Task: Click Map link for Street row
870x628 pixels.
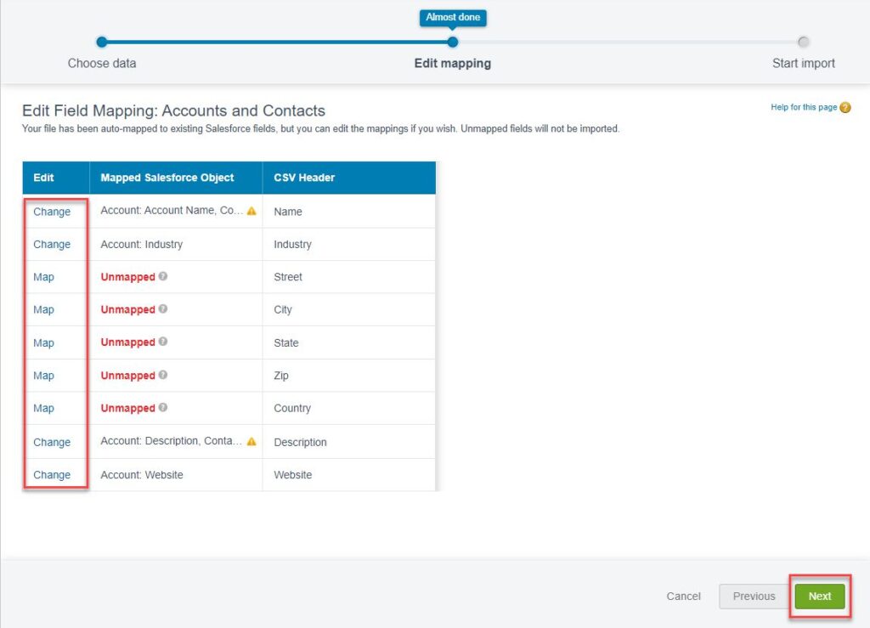Action: (x=43, y=277)
